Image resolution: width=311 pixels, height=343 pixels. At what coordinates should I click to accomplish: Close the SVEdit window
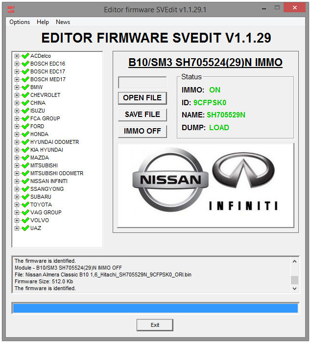(x=294, y=8)
